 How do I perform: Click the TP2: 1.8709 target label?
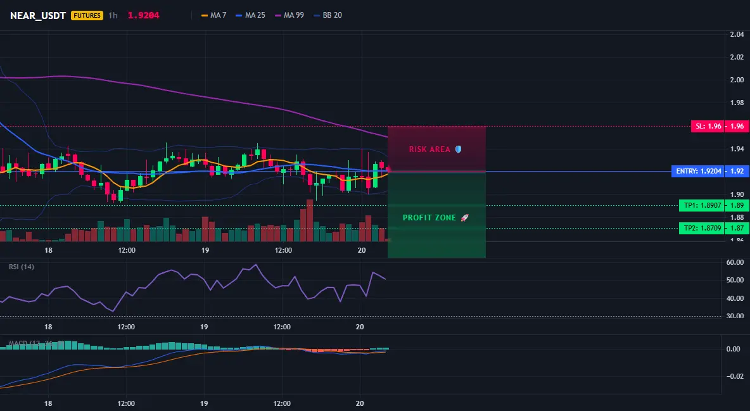click(702, 228)
